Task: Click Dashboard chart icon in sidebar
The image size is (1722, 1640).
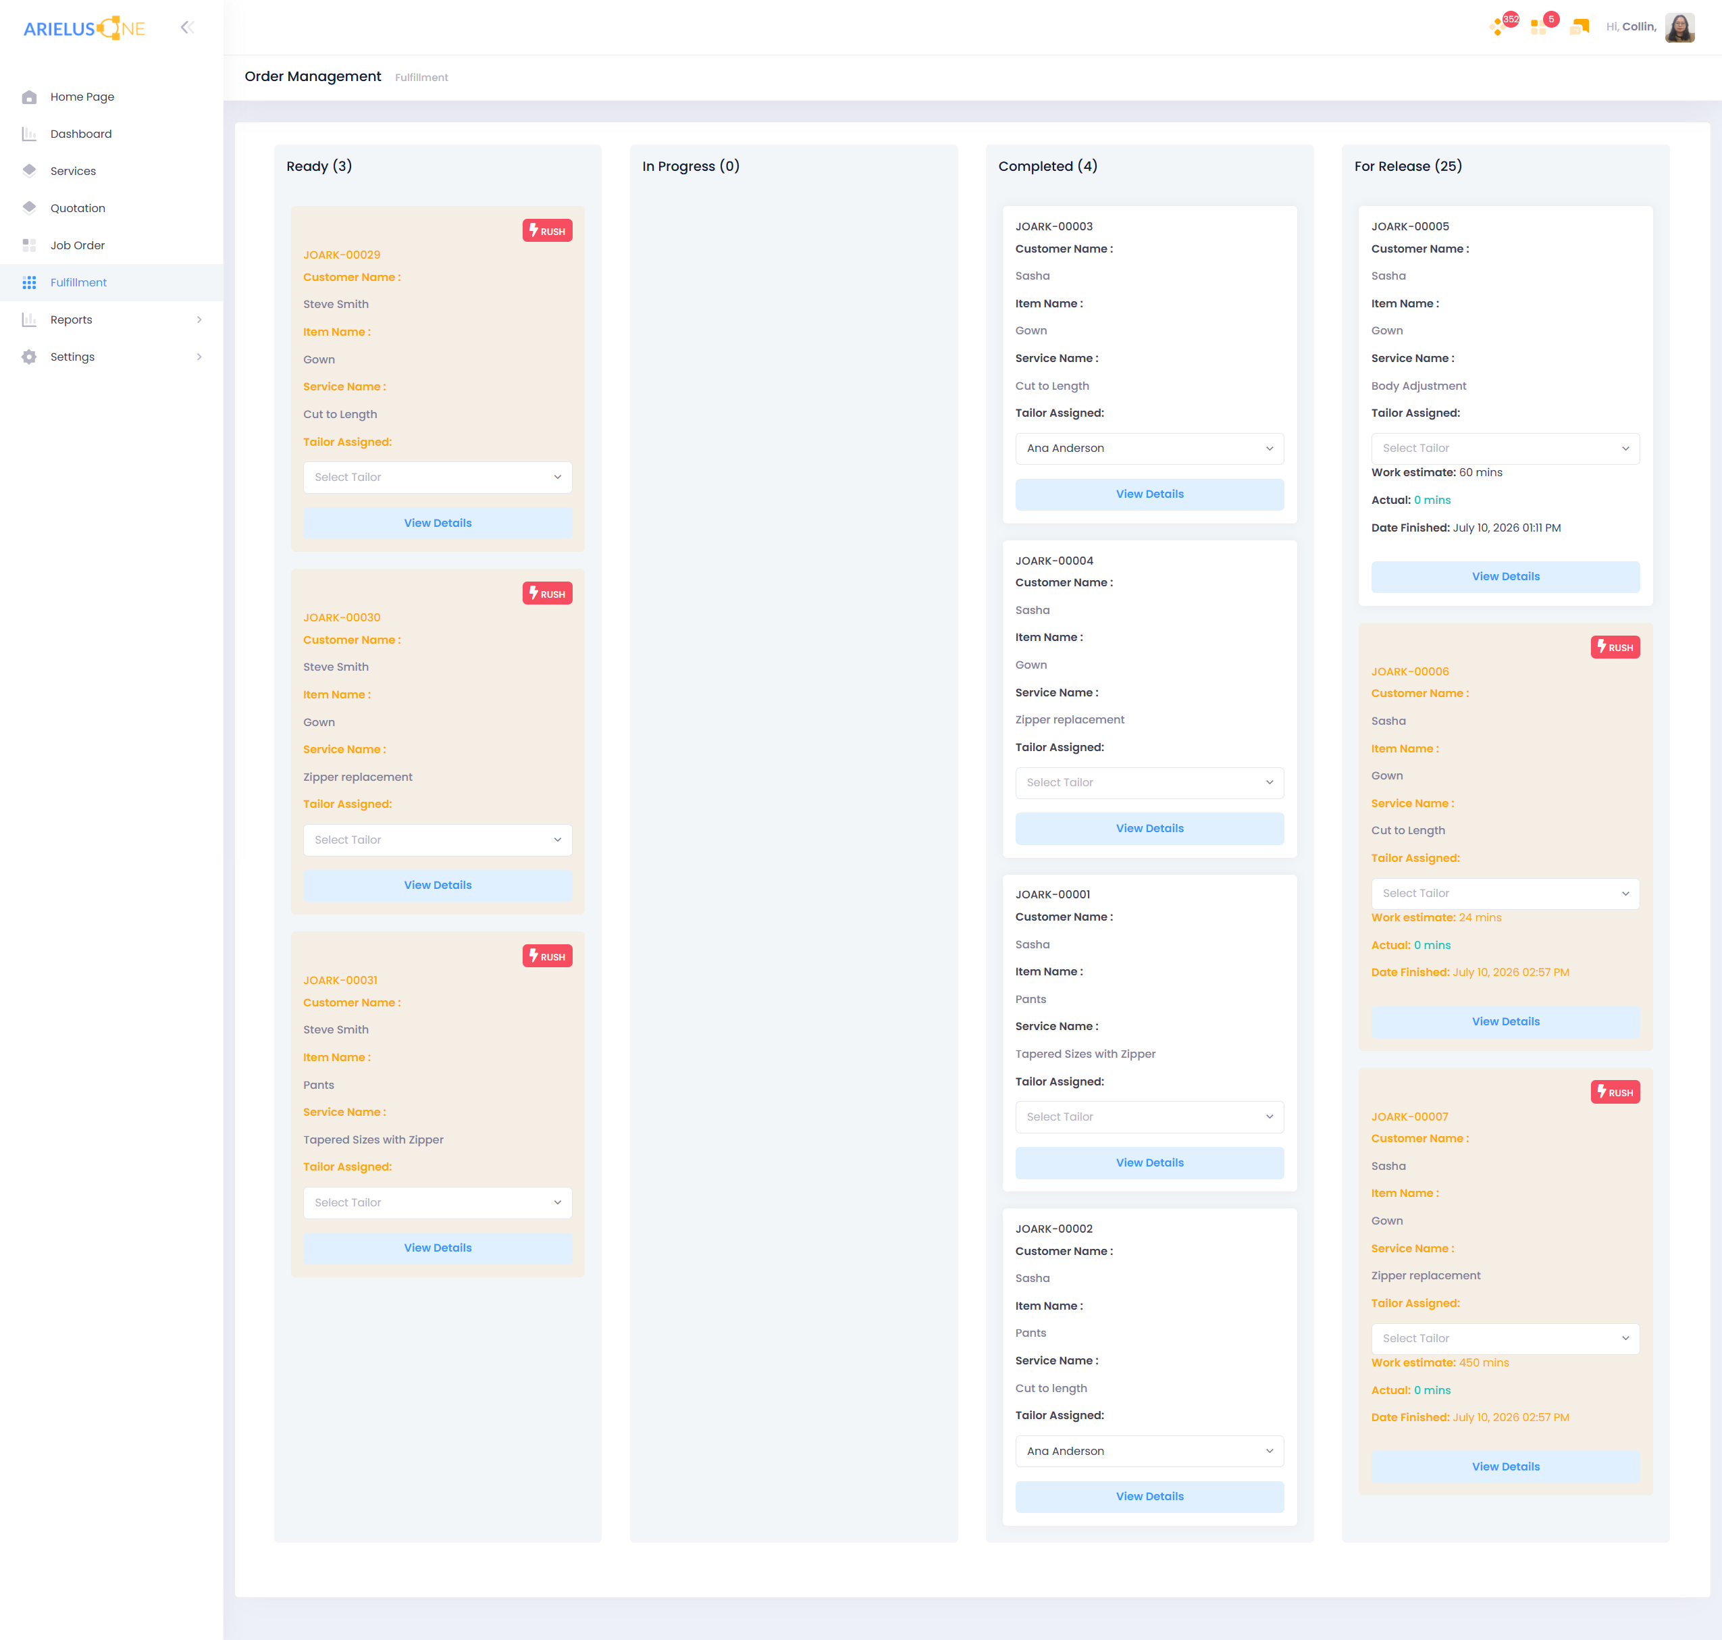Action: tap(29, 134)
